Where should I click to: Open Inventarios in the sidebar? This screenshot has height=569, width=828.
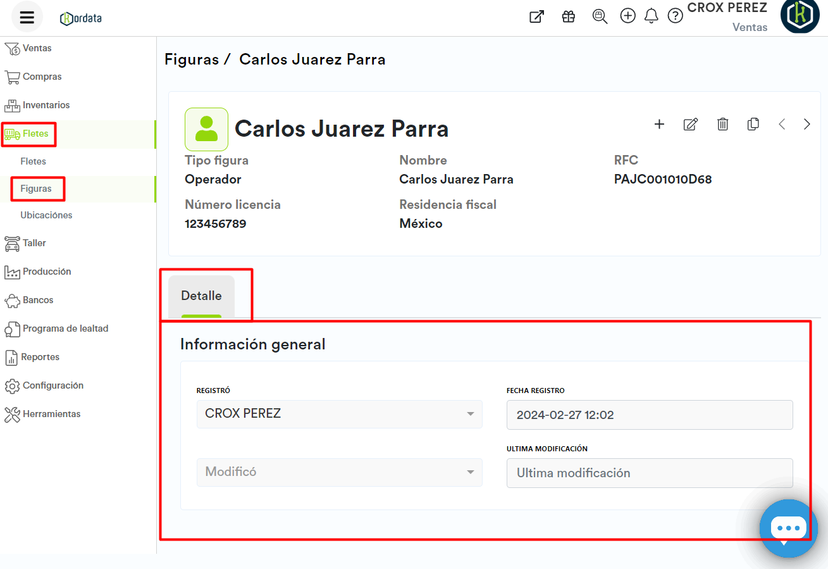click(46, 105)
